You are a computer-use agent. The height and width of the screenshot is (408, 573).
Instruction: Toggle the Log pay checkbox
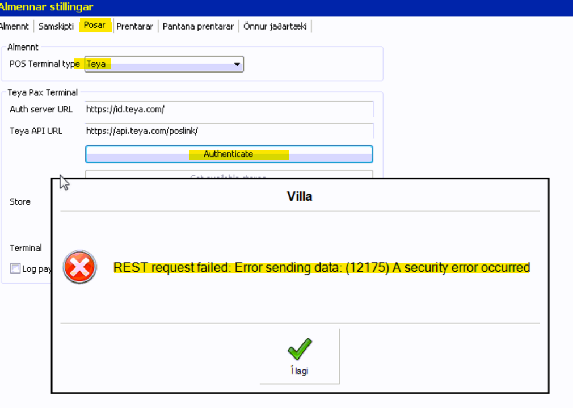click(x=15, y=268)
